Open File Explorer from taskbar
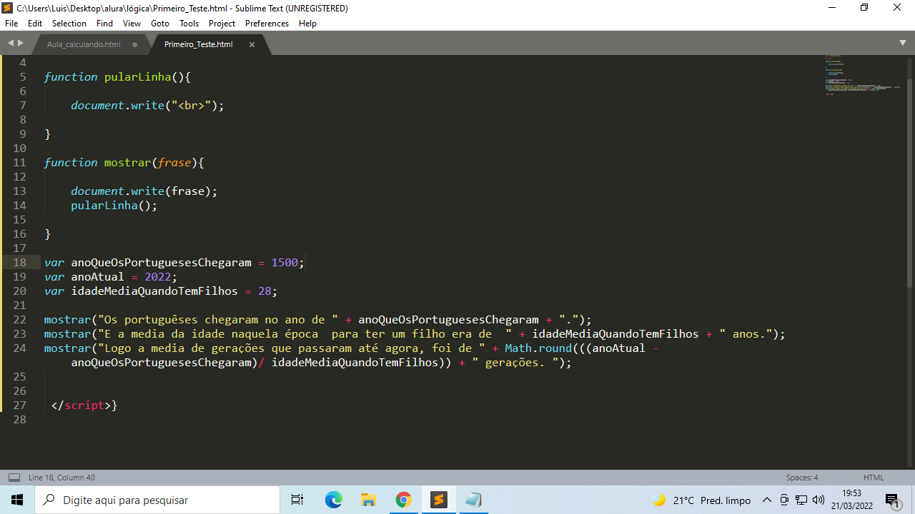915x514 pixels. click(x=369, y=500)
